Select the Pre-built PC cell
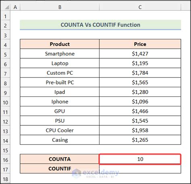This screenshot has height=184, width=191. click(x=60, y=82)
